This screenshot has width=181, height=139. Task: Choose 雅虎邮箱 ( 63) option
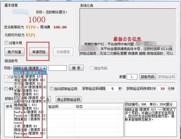coord(30,105)
